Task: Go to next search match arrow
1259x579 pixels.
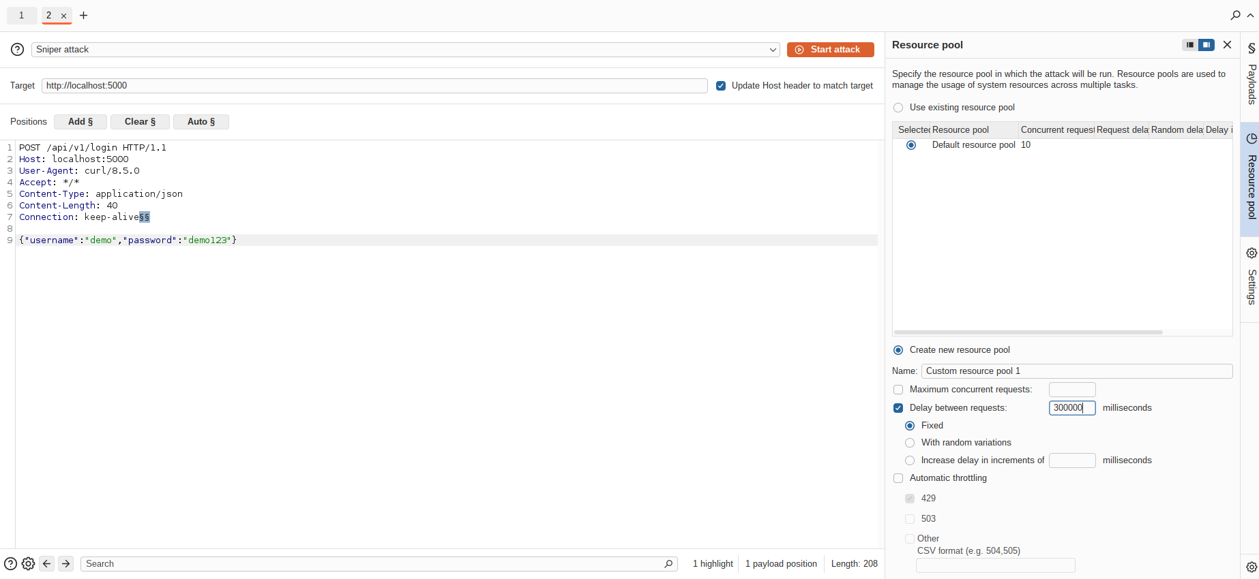Action: click(x=65, y=564)
